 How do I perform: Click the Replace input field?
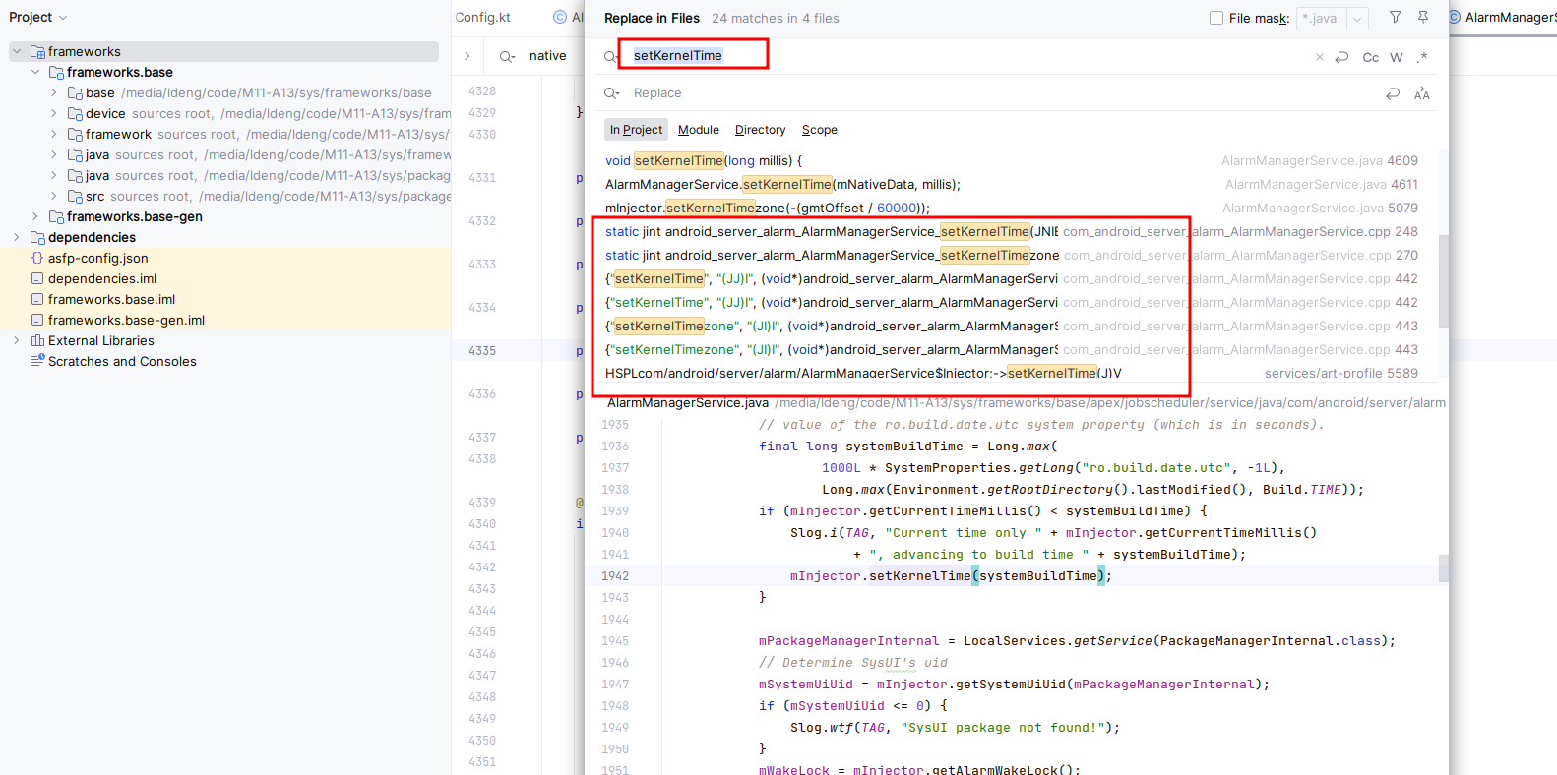coord(1004,93)
